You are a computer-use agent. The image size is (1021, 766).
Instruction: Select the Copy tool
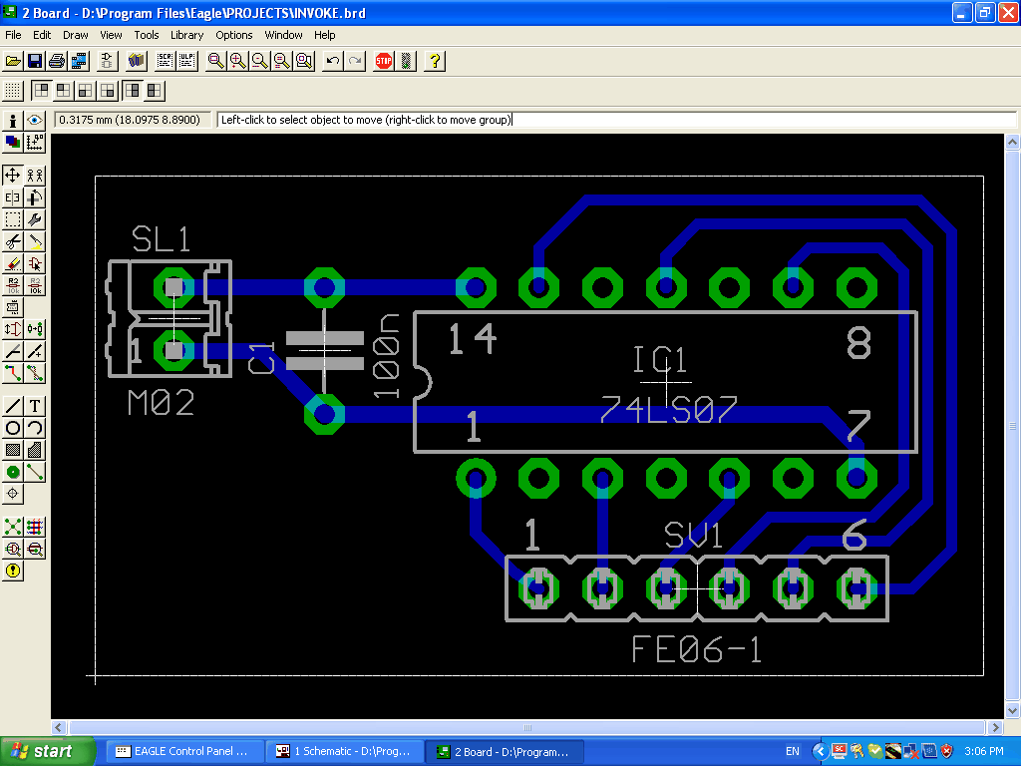(35, 176)
